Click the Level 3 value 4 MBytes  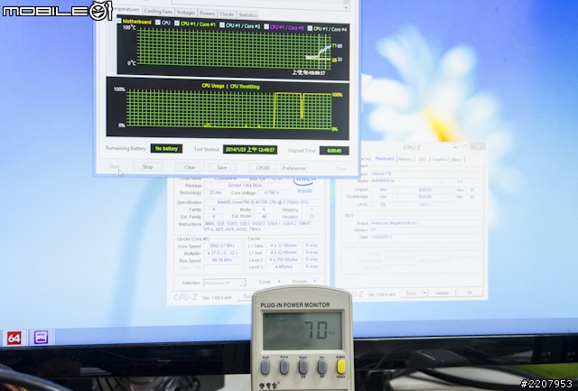coord(284,266)
